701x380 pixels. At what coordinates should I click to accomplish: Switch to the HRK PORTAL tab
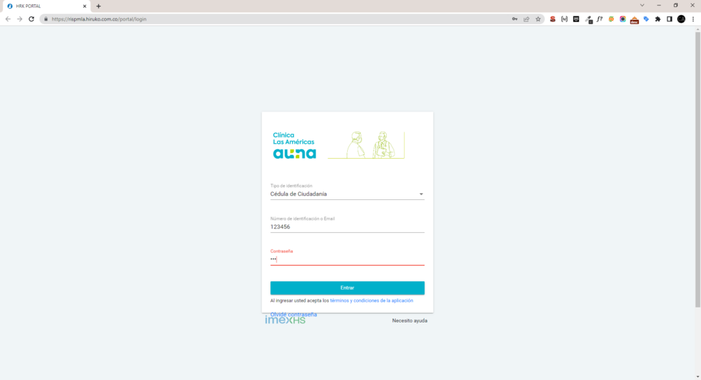pyautogui.click(x=46, y=6)
